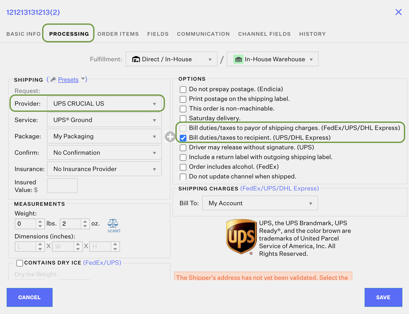The height and width of the screenshot is (314, 409).
Task: Uncheck Bill duties/taxes to recipient
Action: click(x=183, y=138)
